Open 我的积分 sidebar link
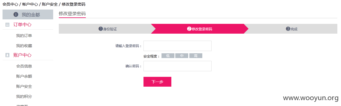The height and width of the screenshot is (106, 341). coord(24,96)
